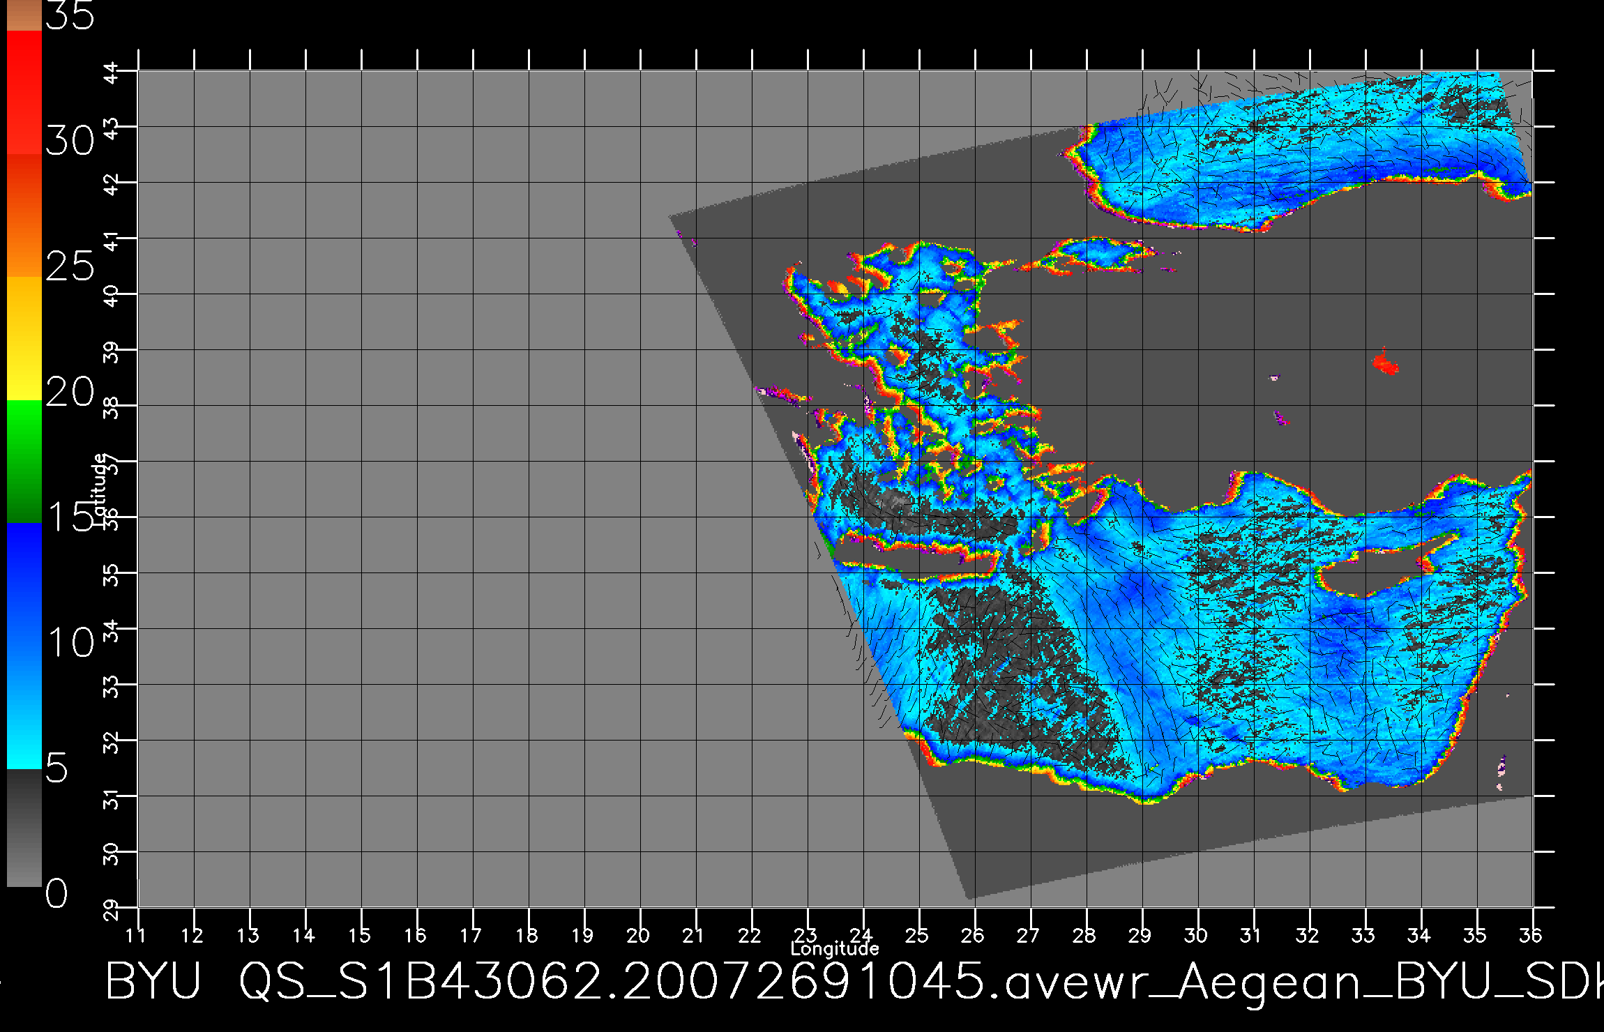This screenshot has height=1032, width=1604.
Task: Click longitude tick label 30
Action: tap(1196, 935)
